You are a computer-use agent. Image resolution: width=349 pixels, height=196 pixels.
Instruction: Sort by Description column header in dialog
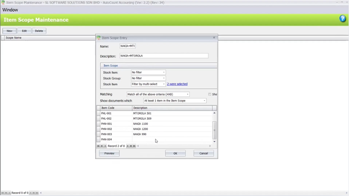[x=172, y=108]
